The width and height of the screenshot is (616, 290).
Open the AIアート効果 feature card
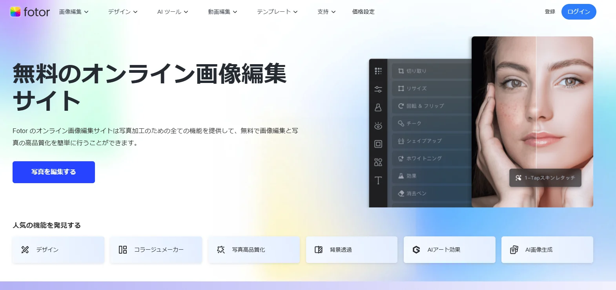tap(450, 250)
